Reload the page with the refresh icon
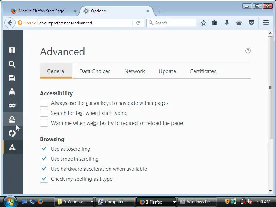276x207 pixels. pos(138,23)
